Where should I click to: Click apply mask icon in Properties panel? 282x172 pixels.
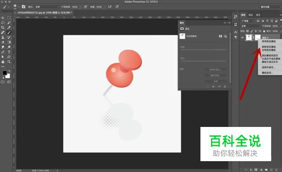tap(213, 87)
